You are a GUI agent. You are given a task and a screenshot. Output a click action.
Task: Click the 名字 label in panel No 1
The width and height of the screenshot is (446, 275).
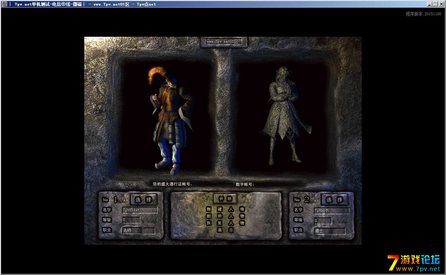point(106,209)
